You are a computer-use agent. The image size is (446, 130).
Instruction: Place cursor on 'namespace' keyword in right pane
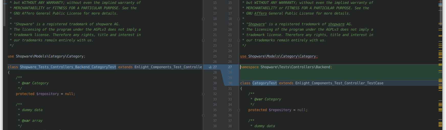[249, 67]
